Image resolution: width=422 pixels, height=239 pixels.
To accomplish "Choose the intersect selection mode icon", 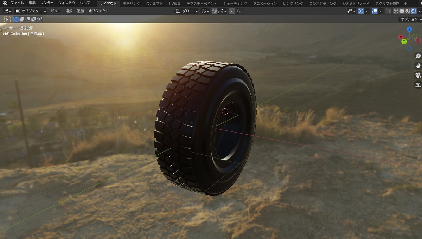I will [x=40, y=19].
